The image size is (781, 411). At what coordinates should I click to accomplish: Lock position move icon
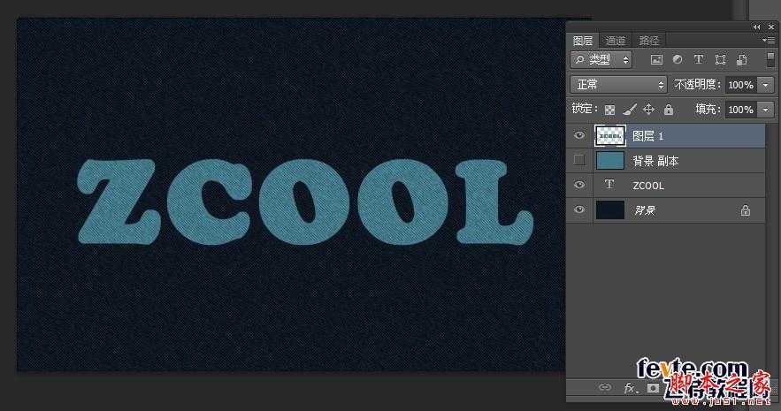648,110
